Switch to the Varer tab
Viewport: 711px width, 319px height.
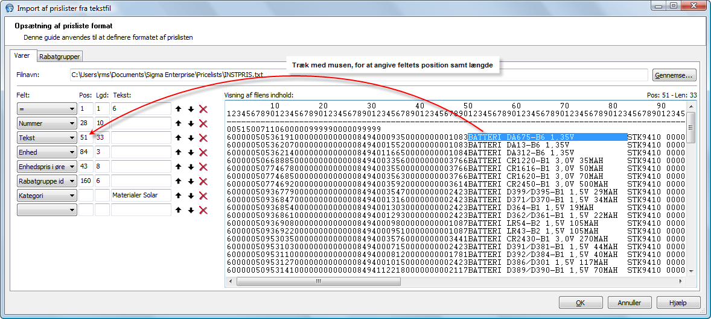23,55
